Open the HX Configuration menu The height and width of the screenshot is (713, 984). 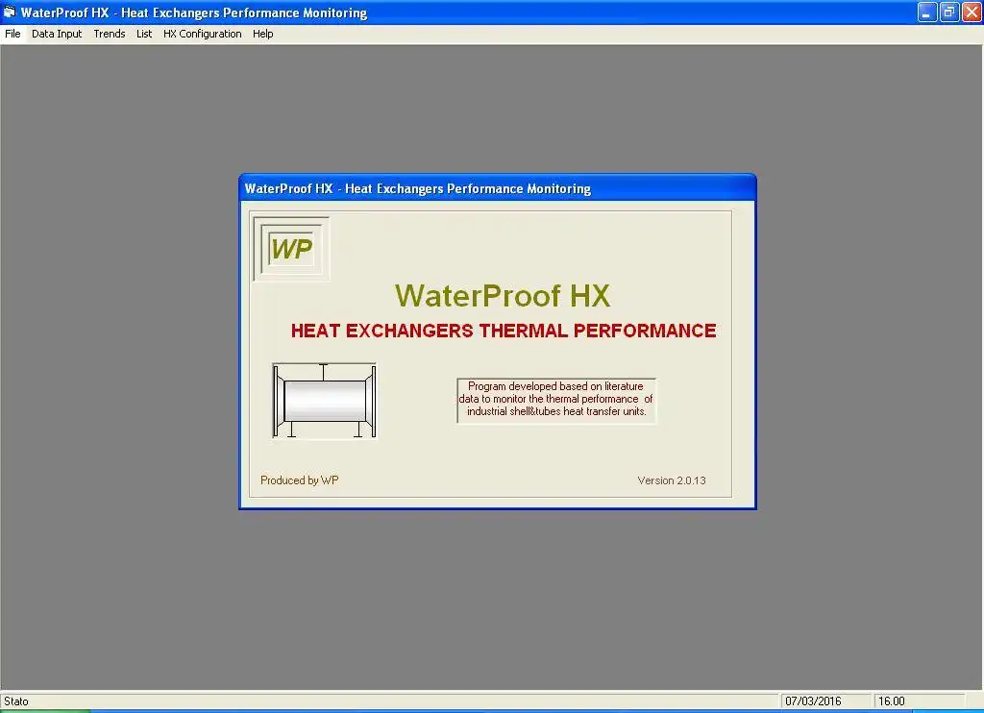click(x=202, y=34)
